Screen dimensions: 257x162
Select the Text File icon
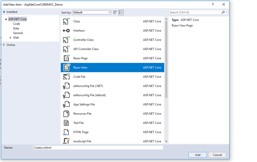point(66,123)
